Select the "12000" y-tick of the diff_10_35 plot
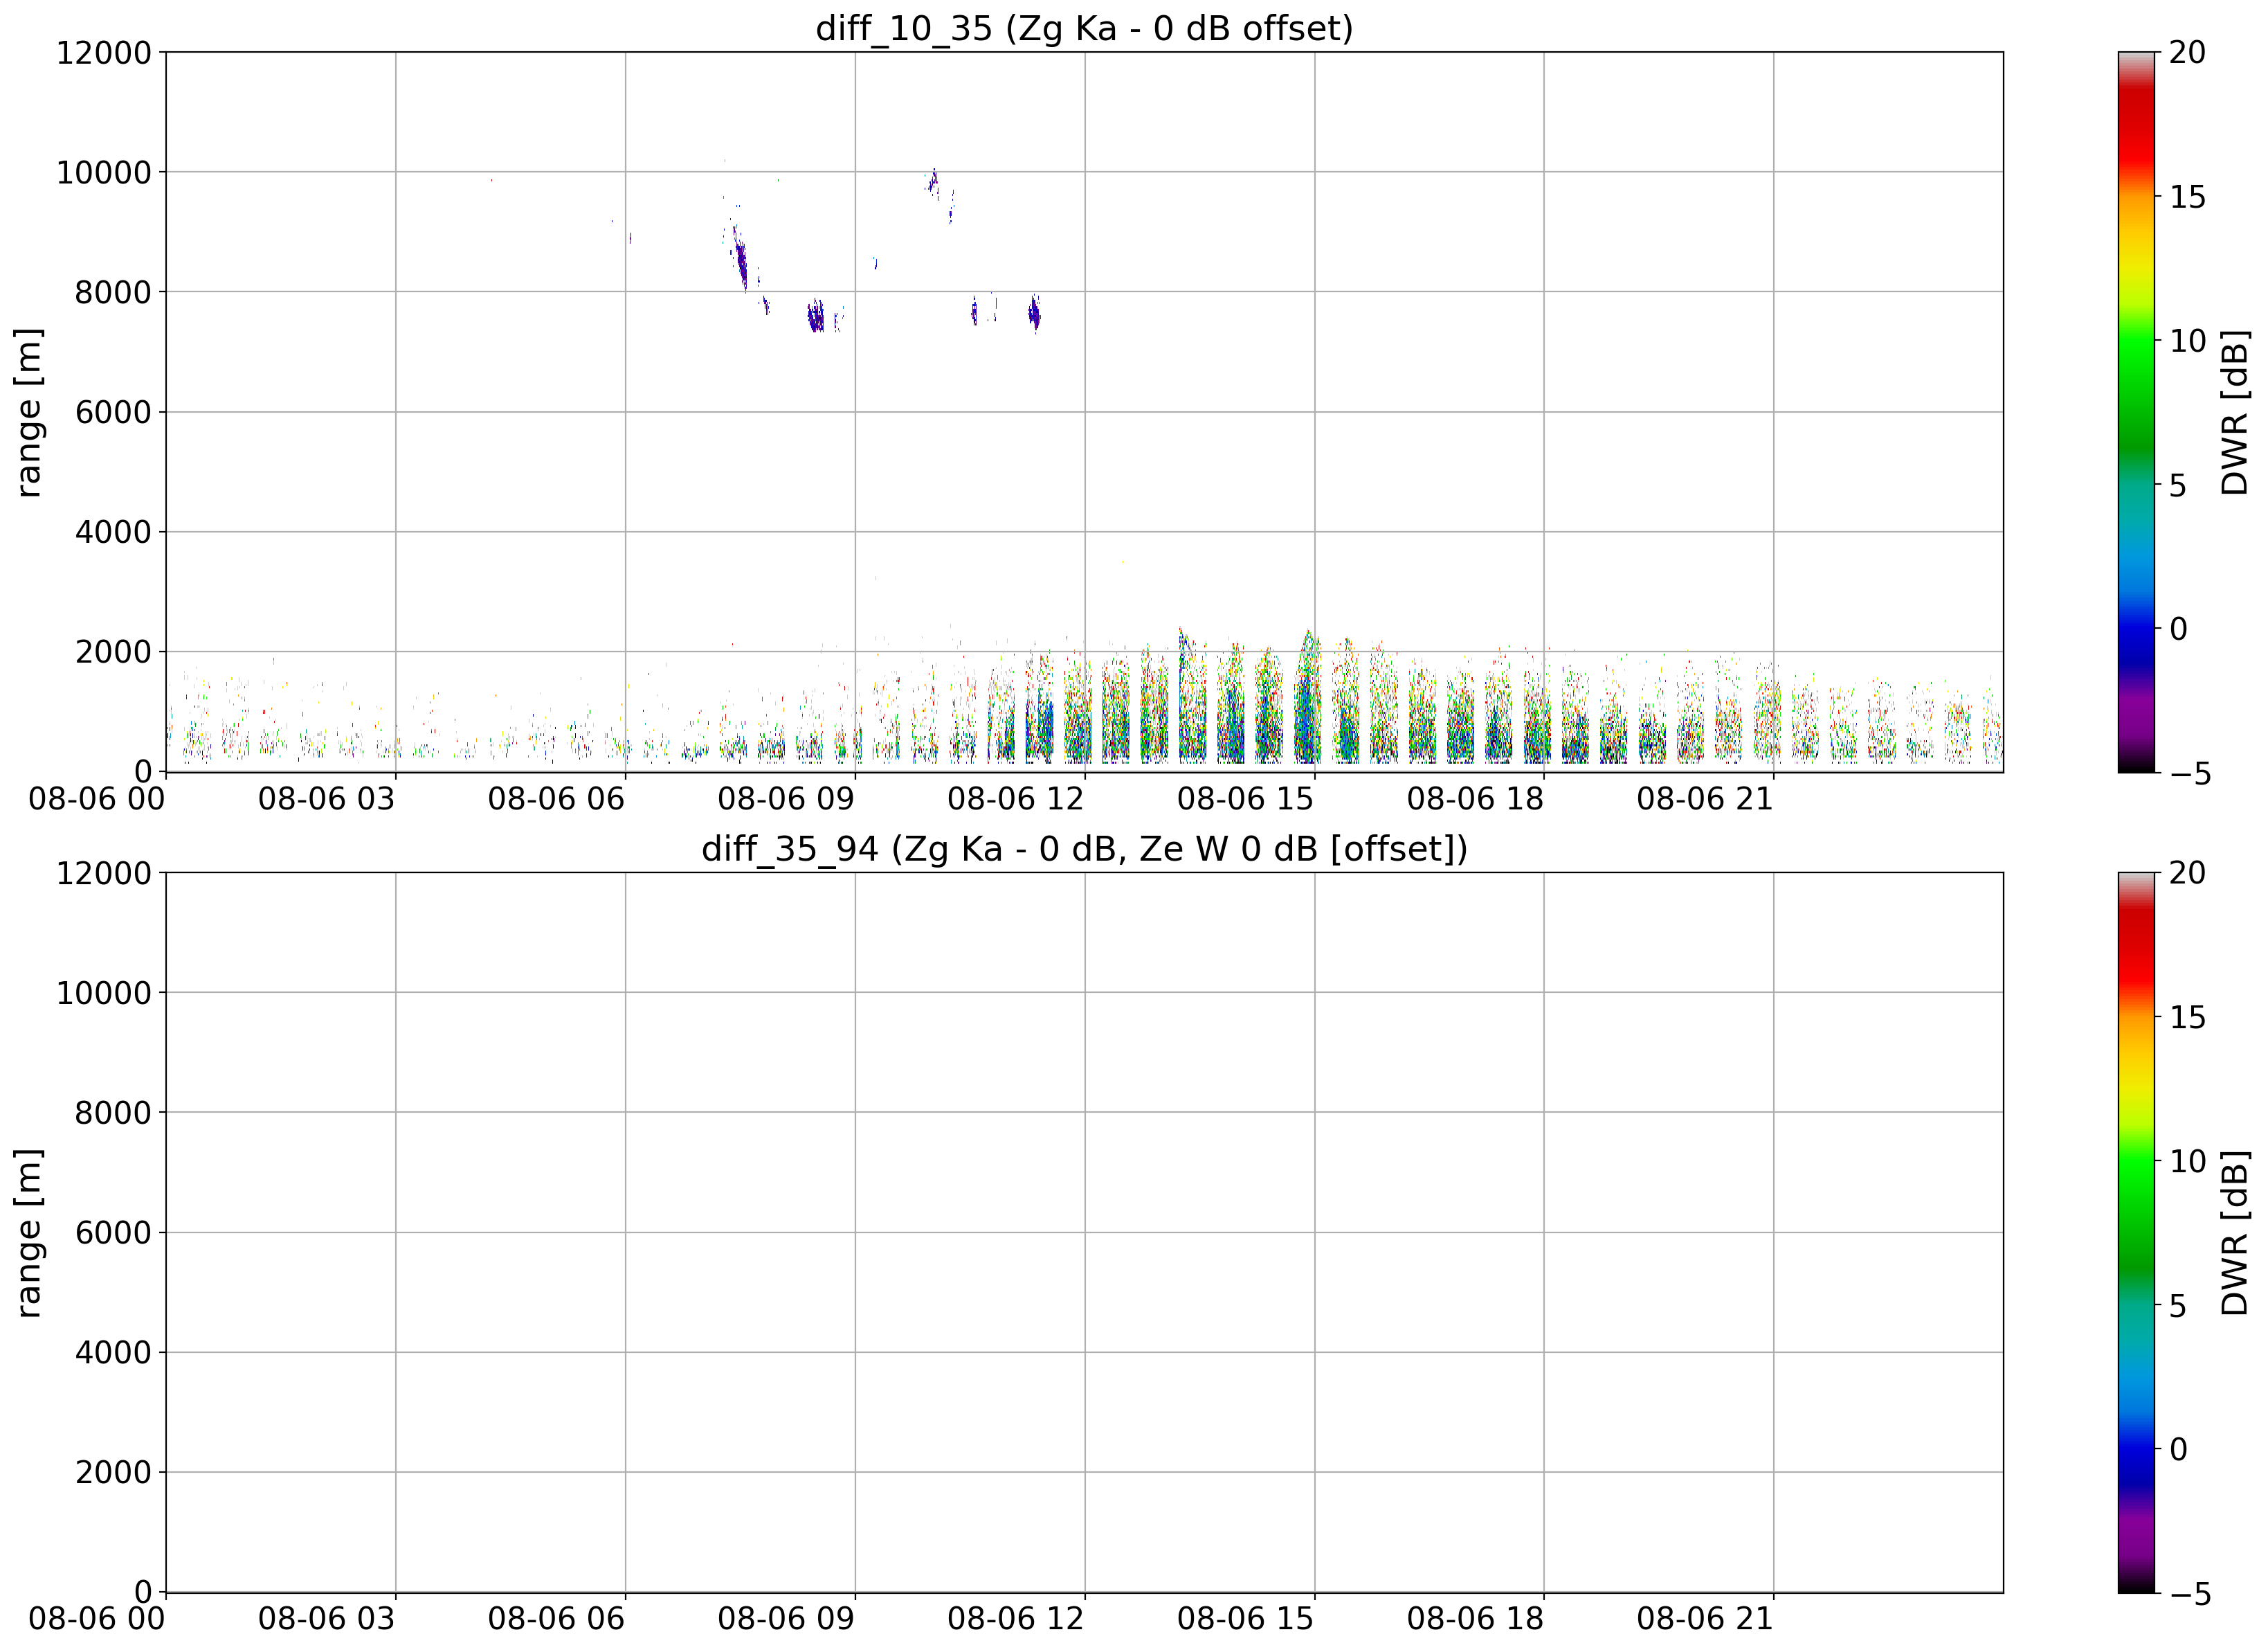The width and height of the screenshot is (2268, 1650). 103,52
